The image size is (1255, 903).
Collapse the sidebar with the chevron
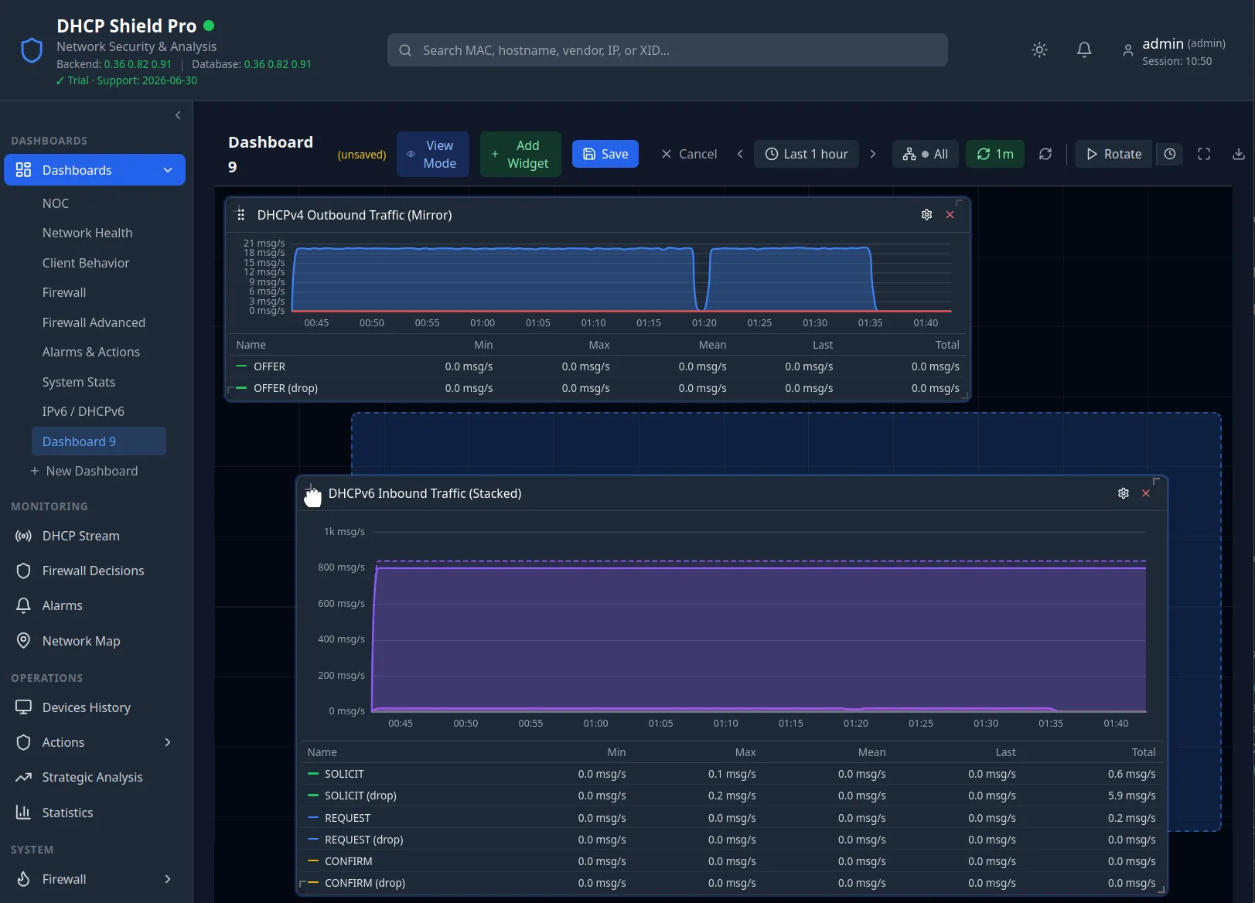[x=178, y=115]
